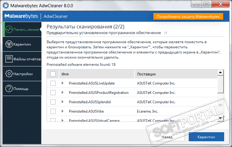The image size is (232, 147).
Task: Expand the Preinstalled.ASUSLiveUpdate row
Action: [63, 83]
